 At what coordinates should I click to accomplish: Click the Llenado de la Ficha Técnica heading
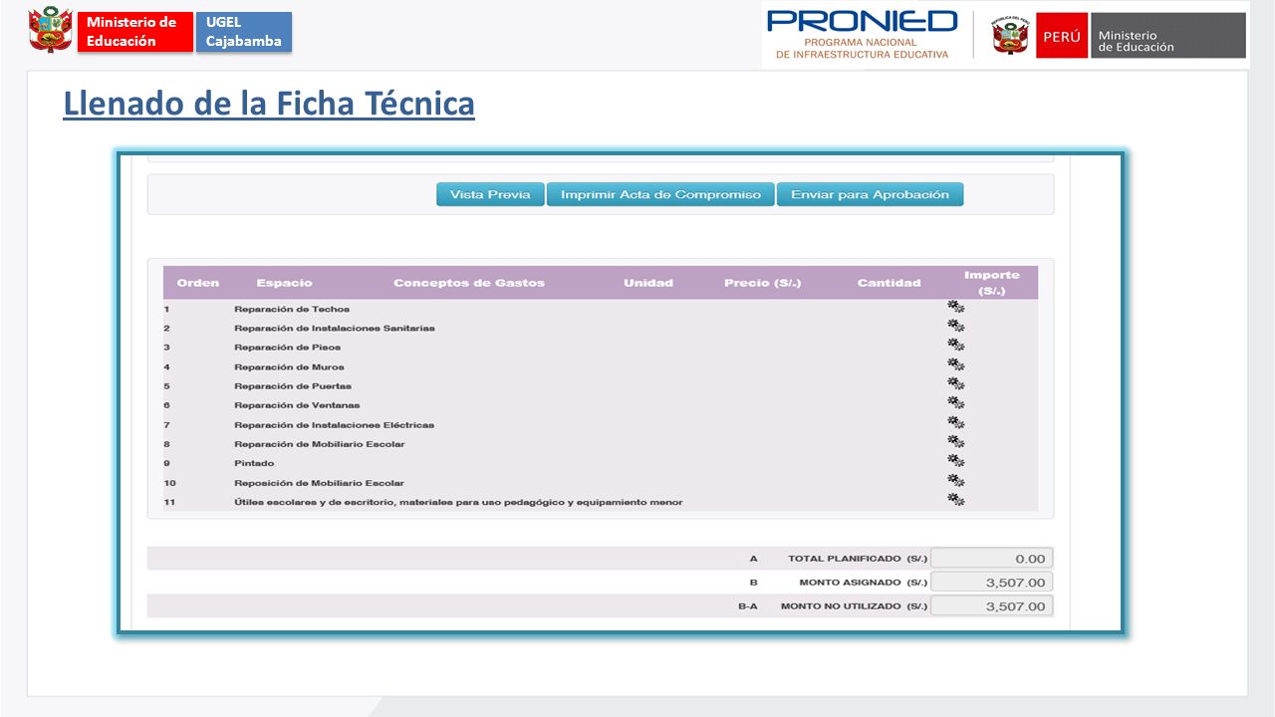click(269, 104)
